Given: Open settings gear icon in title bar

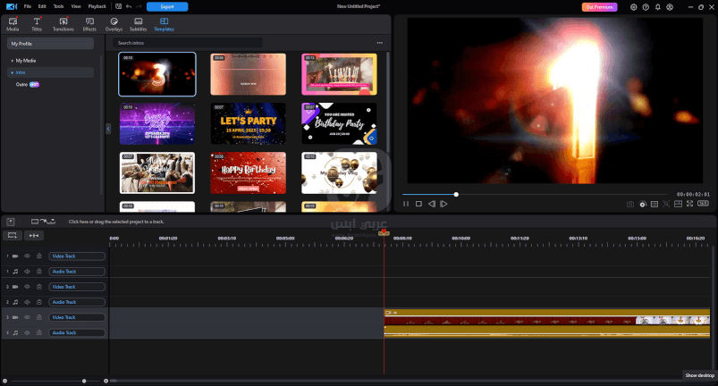Looking at the screenshot, I should [634, 6].
